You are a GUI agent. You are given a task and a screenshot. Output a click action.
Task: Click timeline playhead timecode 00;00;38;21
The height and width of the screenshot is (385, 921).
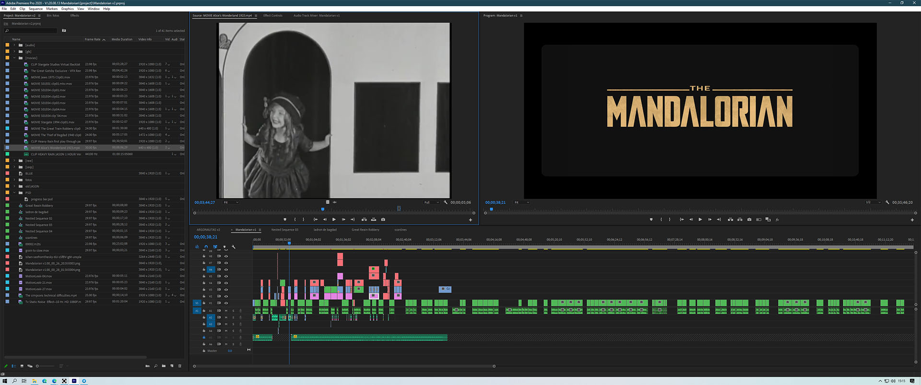[x=205, y=237]
